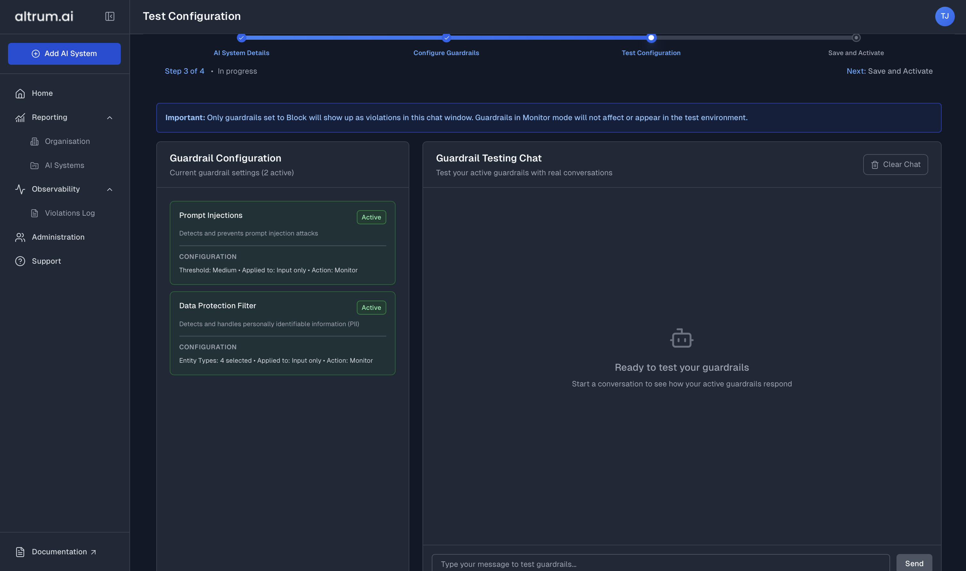Click the Observability pulse icon
Image resolution: width=966 pixels, height=571 pixels.
tap(20, 189)
